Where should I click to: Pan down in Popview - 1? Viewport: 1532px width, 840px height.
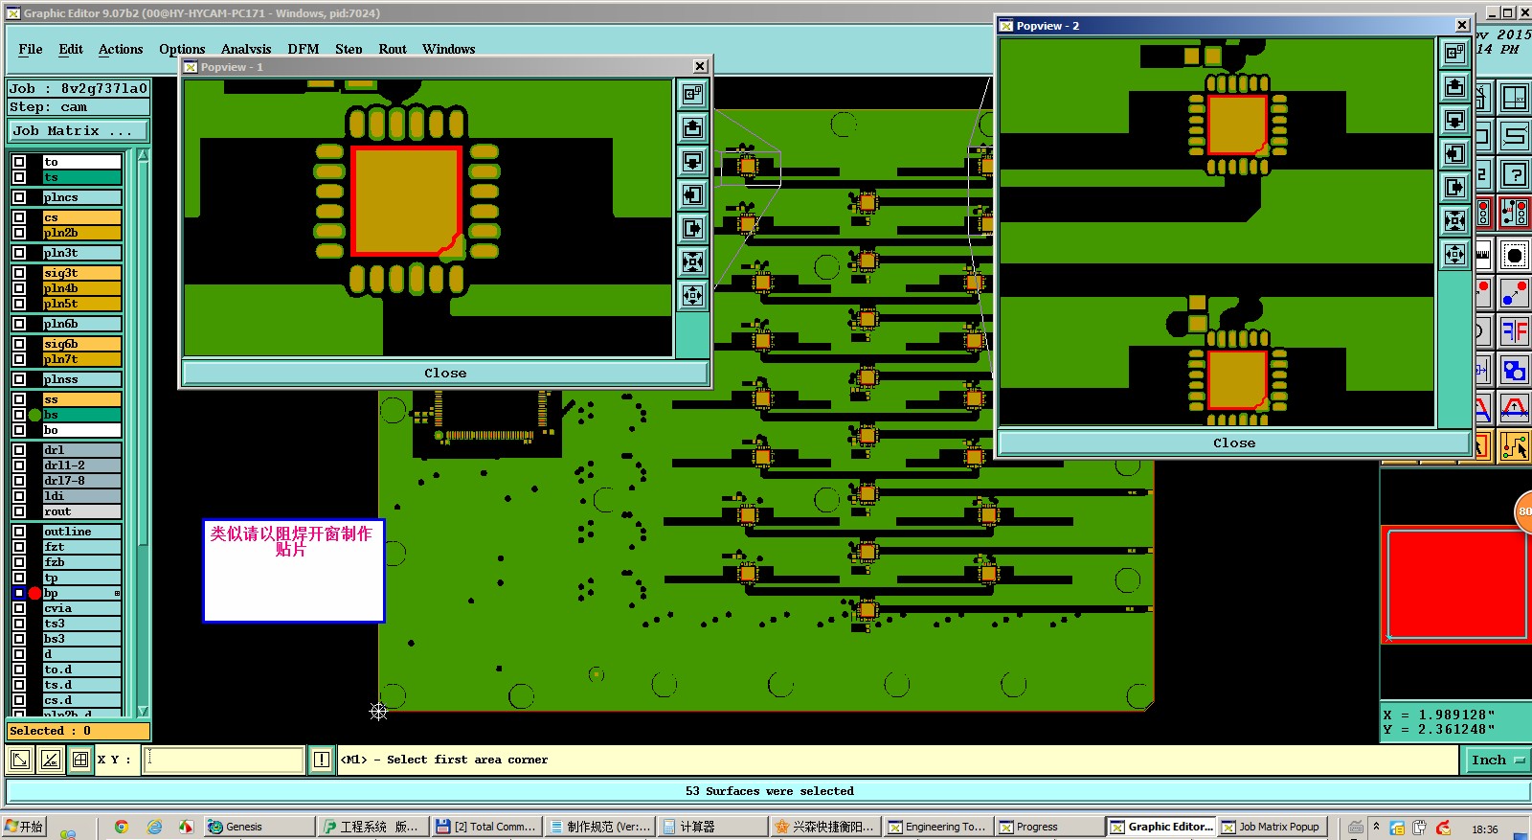tap(692, 161)
